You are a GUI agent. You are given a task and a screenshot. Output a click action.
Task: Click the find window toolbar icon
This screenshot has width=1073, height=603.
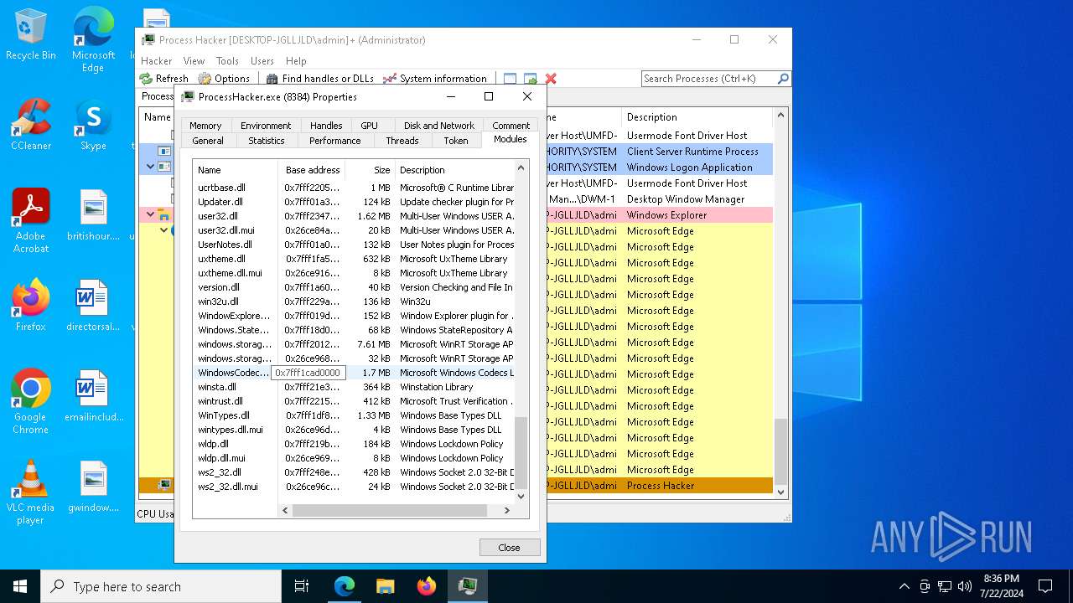tap(510, 79)
